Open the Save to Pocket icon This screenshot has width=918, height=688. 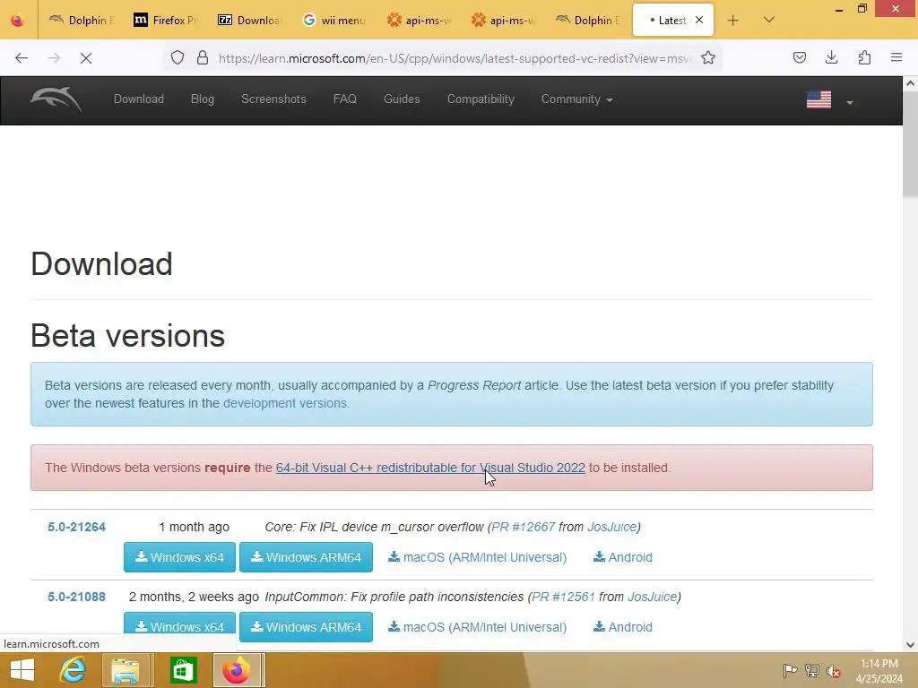799,57
